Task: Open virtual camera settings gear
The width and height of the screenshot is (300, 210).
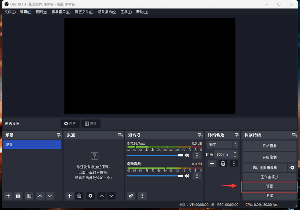Action: pos(292,167)
